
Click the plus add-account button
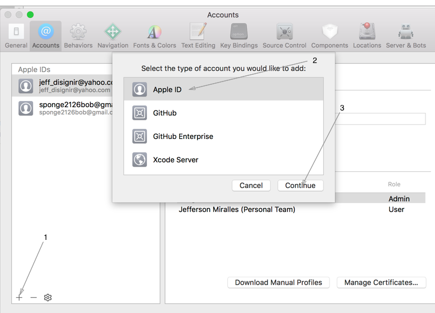click(x=19, y=297)
